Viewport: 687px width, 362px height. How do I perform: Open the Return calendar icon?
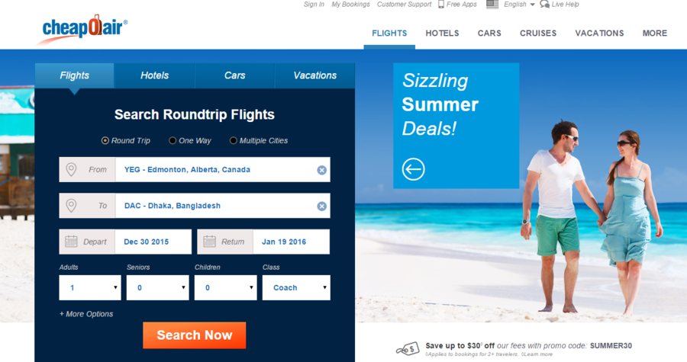(209, 242)
